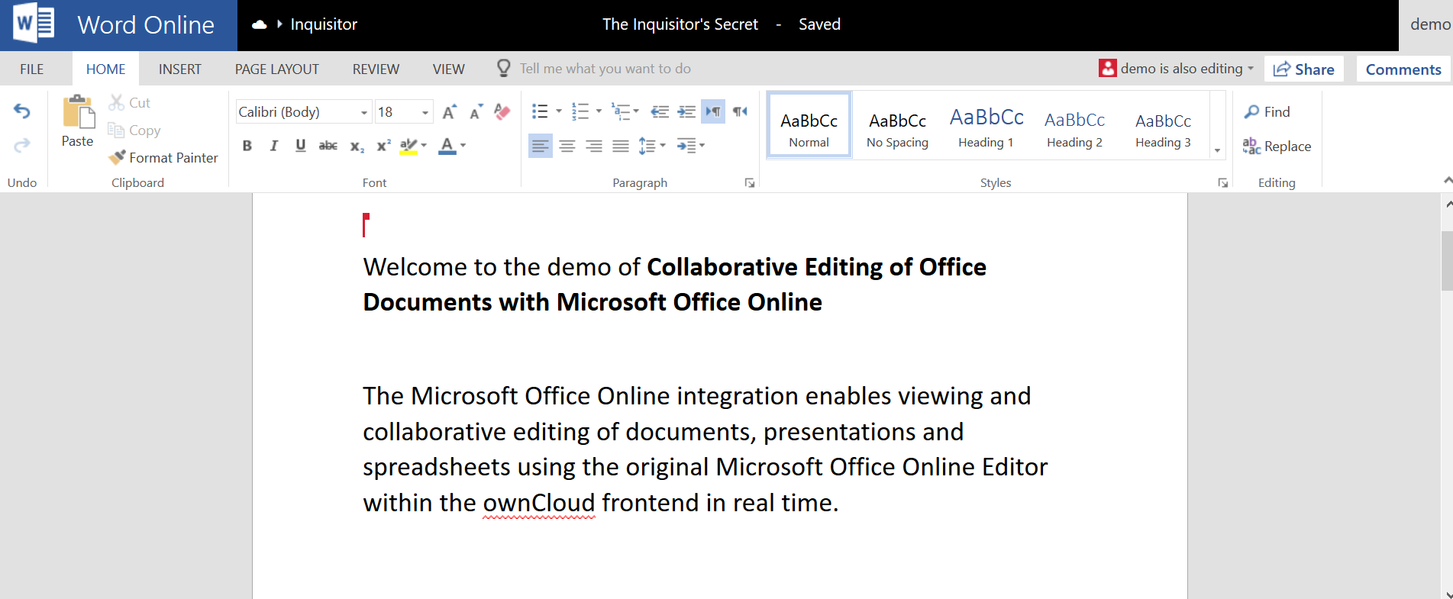1453x599 pixels.
Task: Apply yellow text highlight color
Action: tap(408, 146)
